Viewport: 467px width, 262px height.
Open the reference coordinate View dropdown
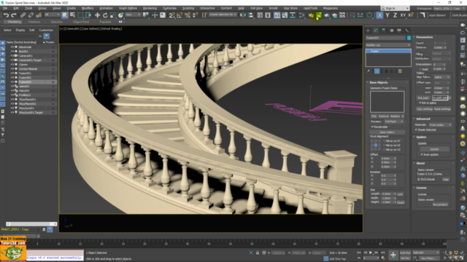pyautogui.click(x=133, y=15)
